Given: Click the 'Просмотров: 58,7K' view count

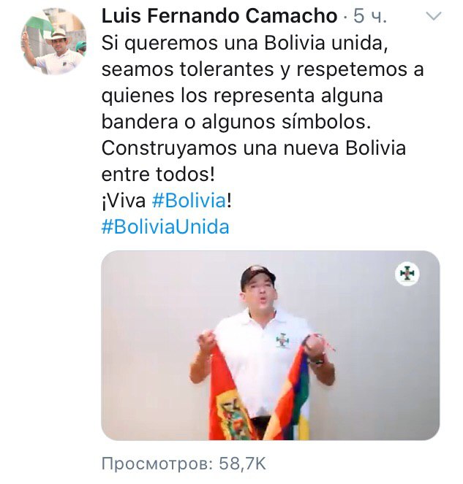Looking at the screenshot, I should tap(184, 464).
